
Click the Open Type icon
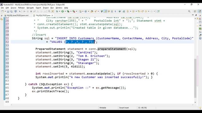(x=92, y=11)
